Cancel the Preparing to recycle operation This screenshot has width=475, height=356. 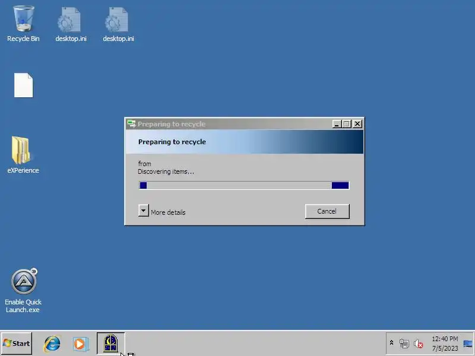pyautogui.click(x=327, y=211)
